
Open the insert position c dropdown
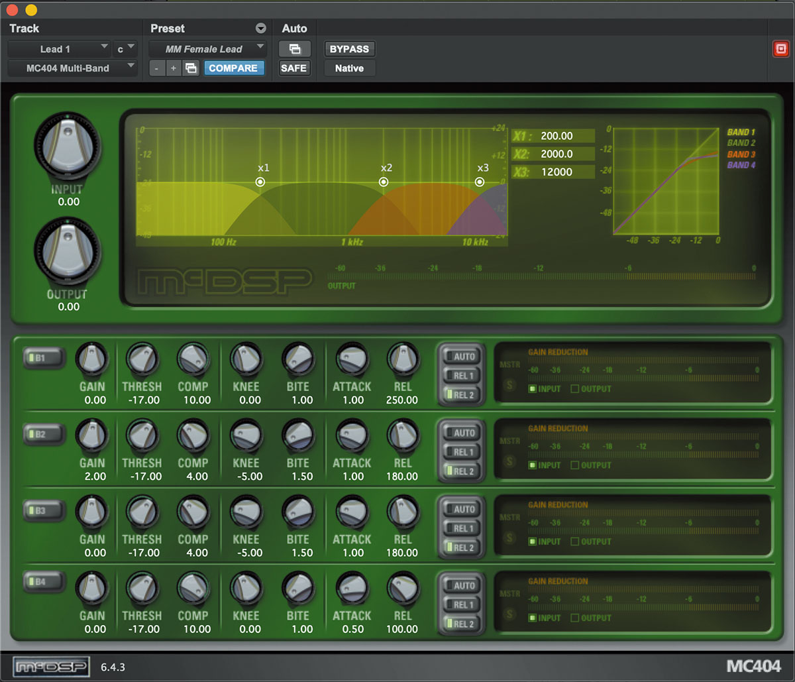(125, 49)
